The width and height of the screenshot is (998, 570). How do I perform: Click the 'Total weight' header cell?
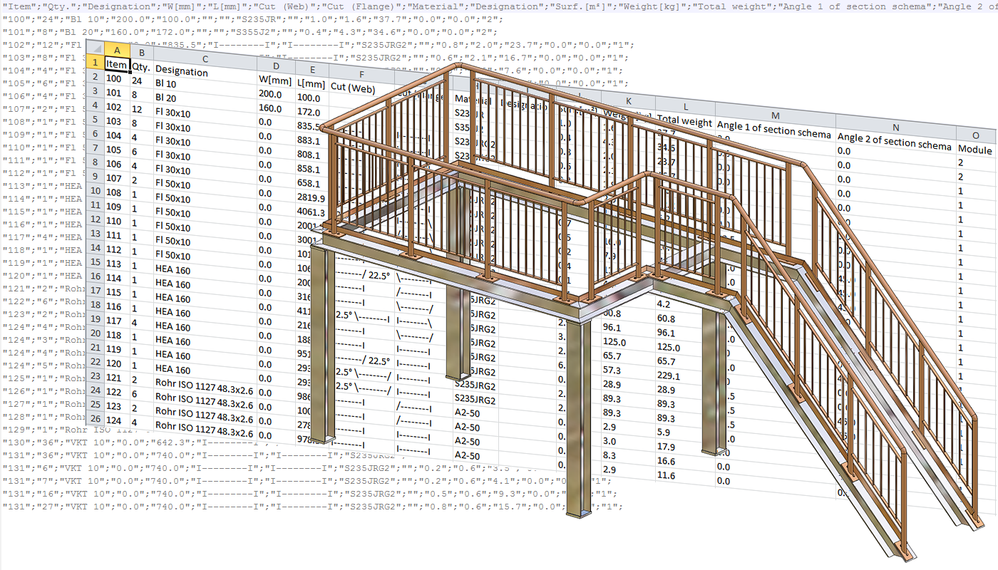[x=684, y=122]
